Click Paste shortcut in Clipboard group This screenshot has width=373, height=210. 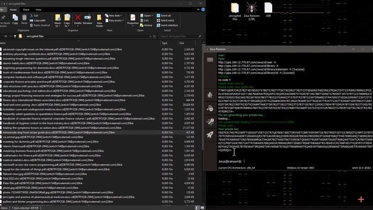click(40, 25)
